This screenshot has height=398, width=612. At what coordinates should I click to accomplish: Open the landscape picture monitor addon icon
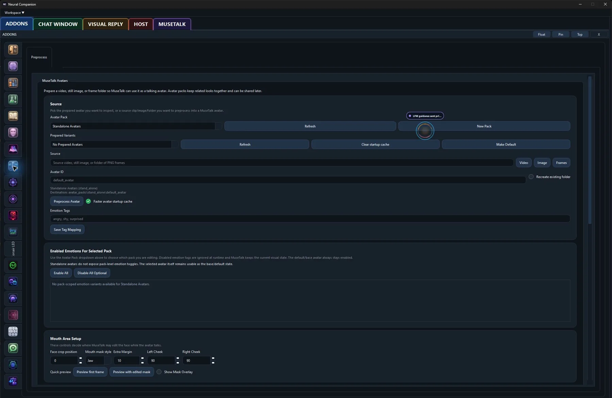click(x=13, y=232)
